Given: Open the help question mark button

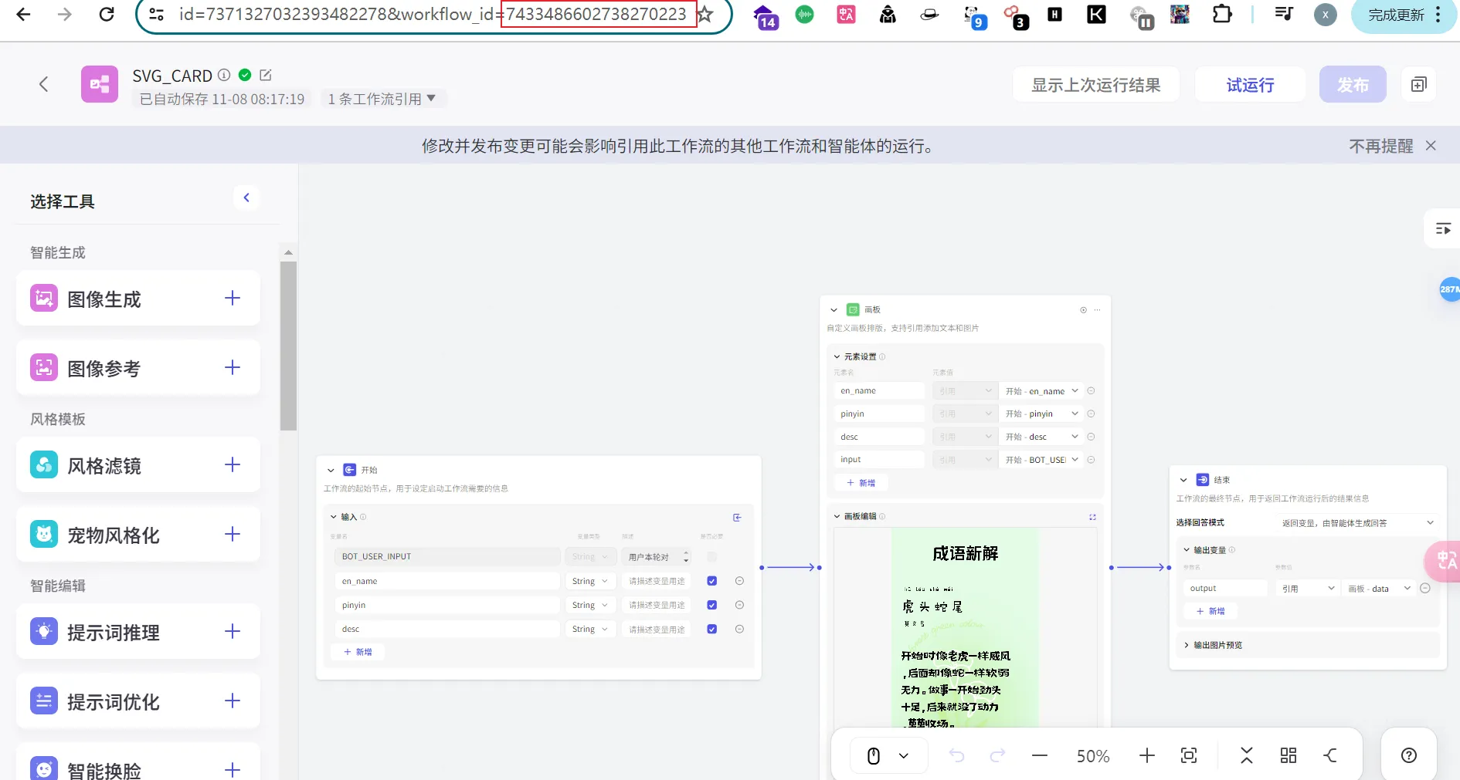Looking at the screenshot, I should click(x=1409, y=755).
